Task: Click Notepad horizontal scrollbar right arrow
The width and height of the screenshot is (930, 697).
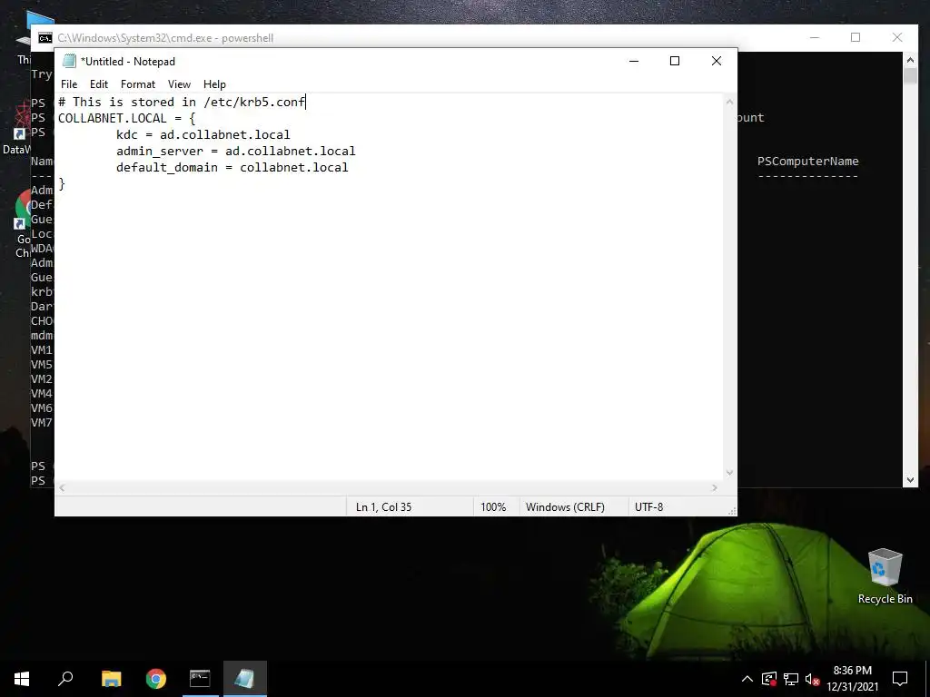Action: [715, 487]
